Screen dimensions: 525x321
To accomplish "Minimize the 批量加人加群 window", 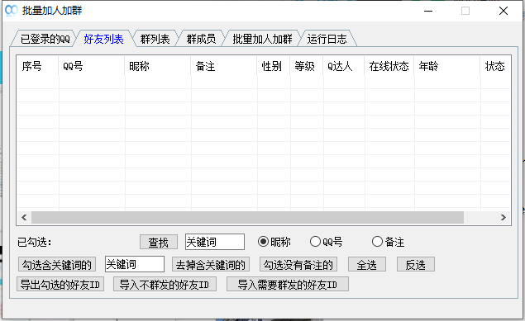I will pos(428,11).
